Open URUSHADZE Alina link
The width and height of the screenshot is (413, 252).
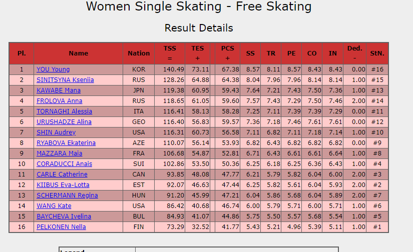[x=64, y=122]
